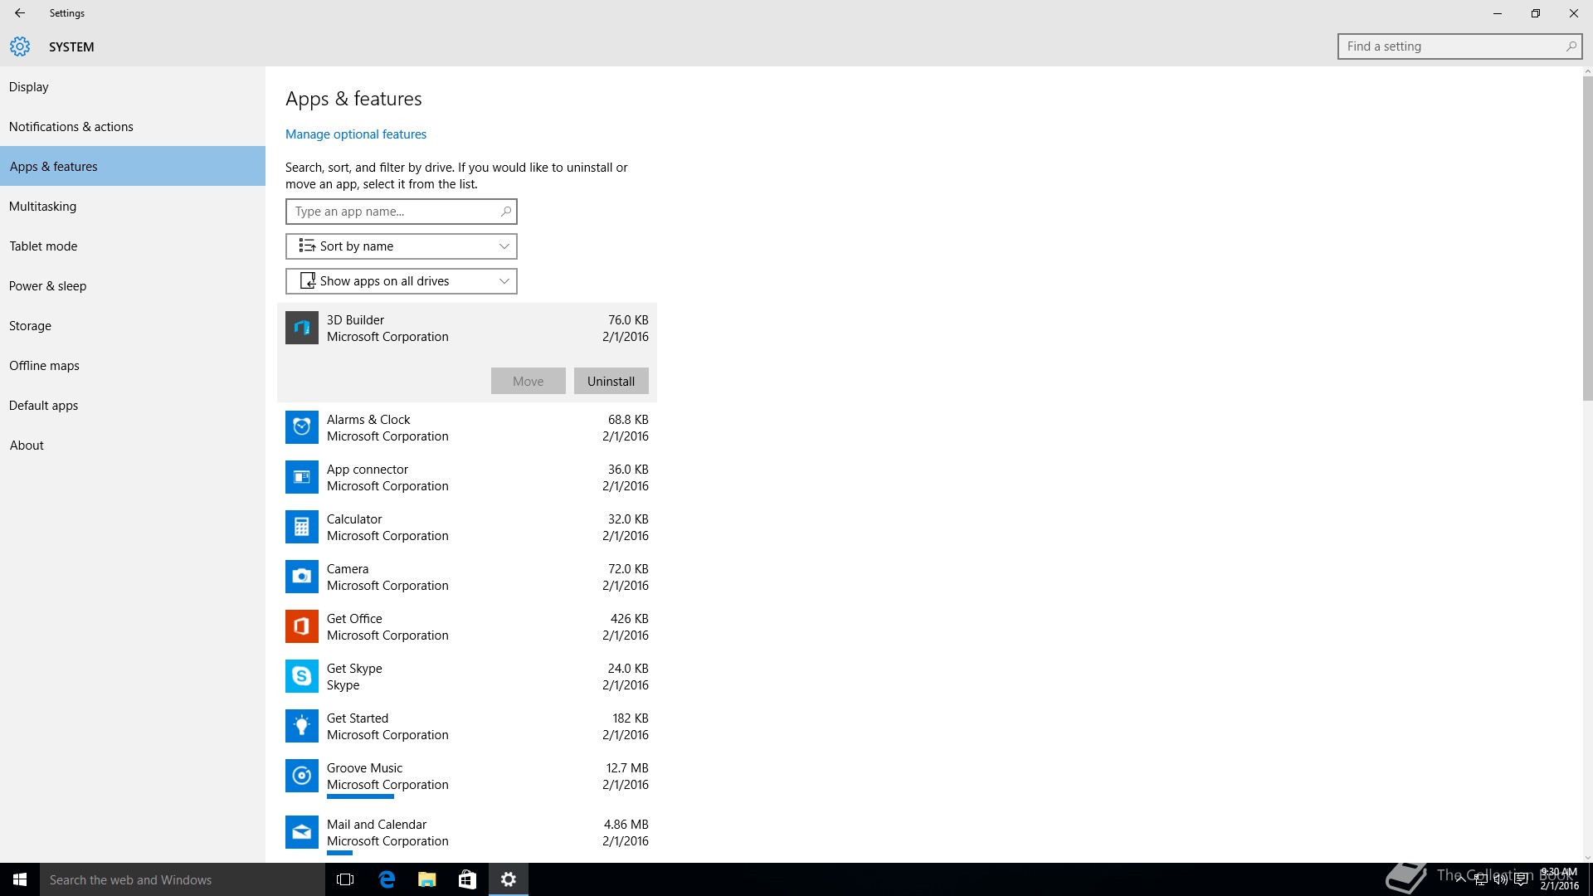Select the Get Started list entry name
This screenshot has width=1593, height=896.
point(358,718)
